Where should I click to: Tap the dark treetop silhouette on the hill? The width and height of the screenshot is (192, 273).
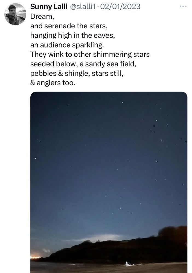click(172, 232)
